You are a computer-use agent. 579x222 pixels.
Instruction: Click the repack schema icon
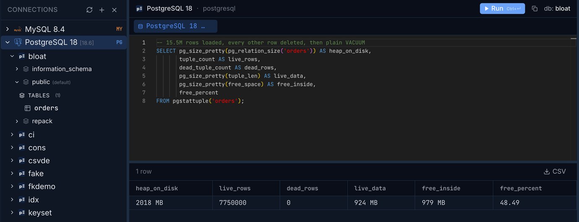(x=26, y=121)
